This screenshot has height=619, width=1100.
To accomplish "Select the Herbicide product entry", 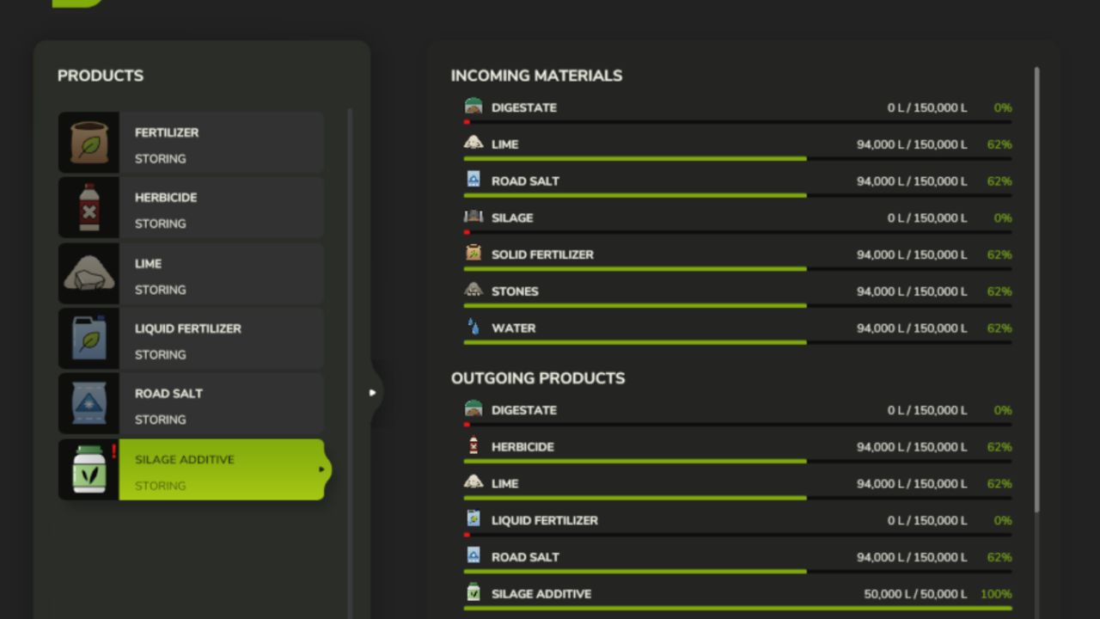I will tap(220, 208).
